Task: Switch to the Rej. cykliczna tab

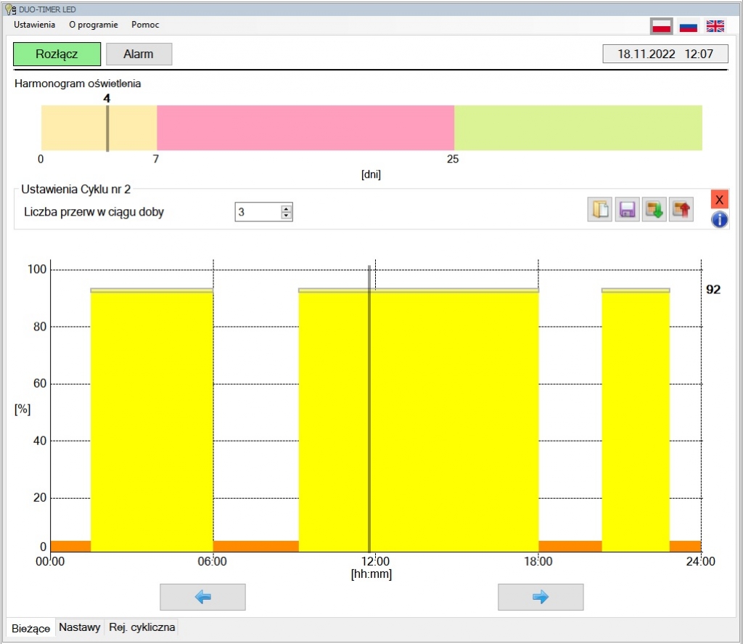Action: [x=141, y=627]
